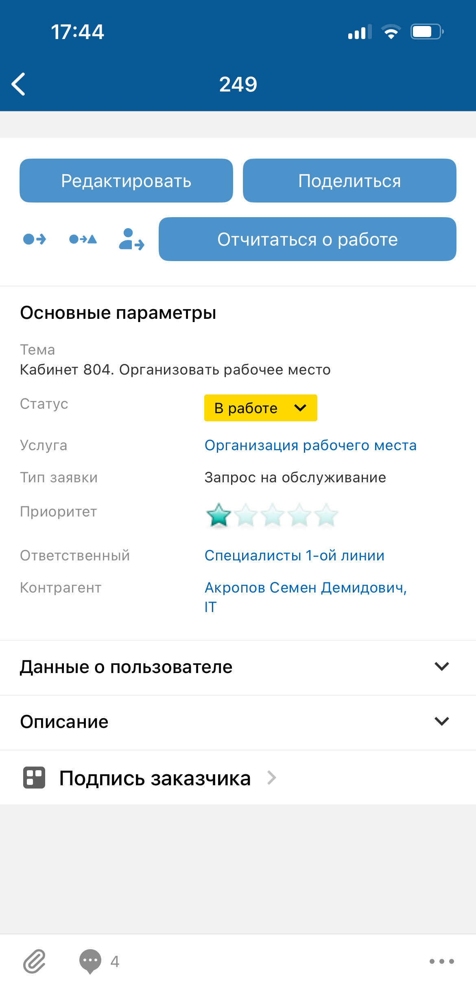Set priority to the third star
The width and height of the screenshot is (476, 1000).
(273, 515)
